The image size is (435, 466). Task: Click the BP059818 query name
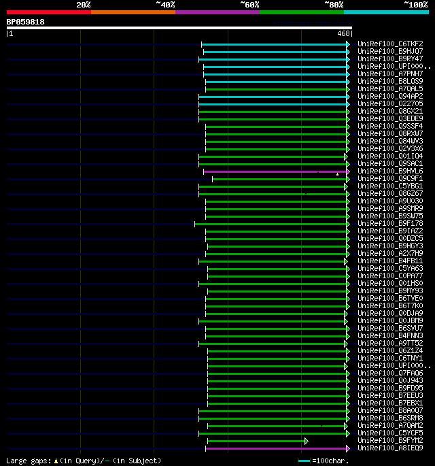pos(26,22)
